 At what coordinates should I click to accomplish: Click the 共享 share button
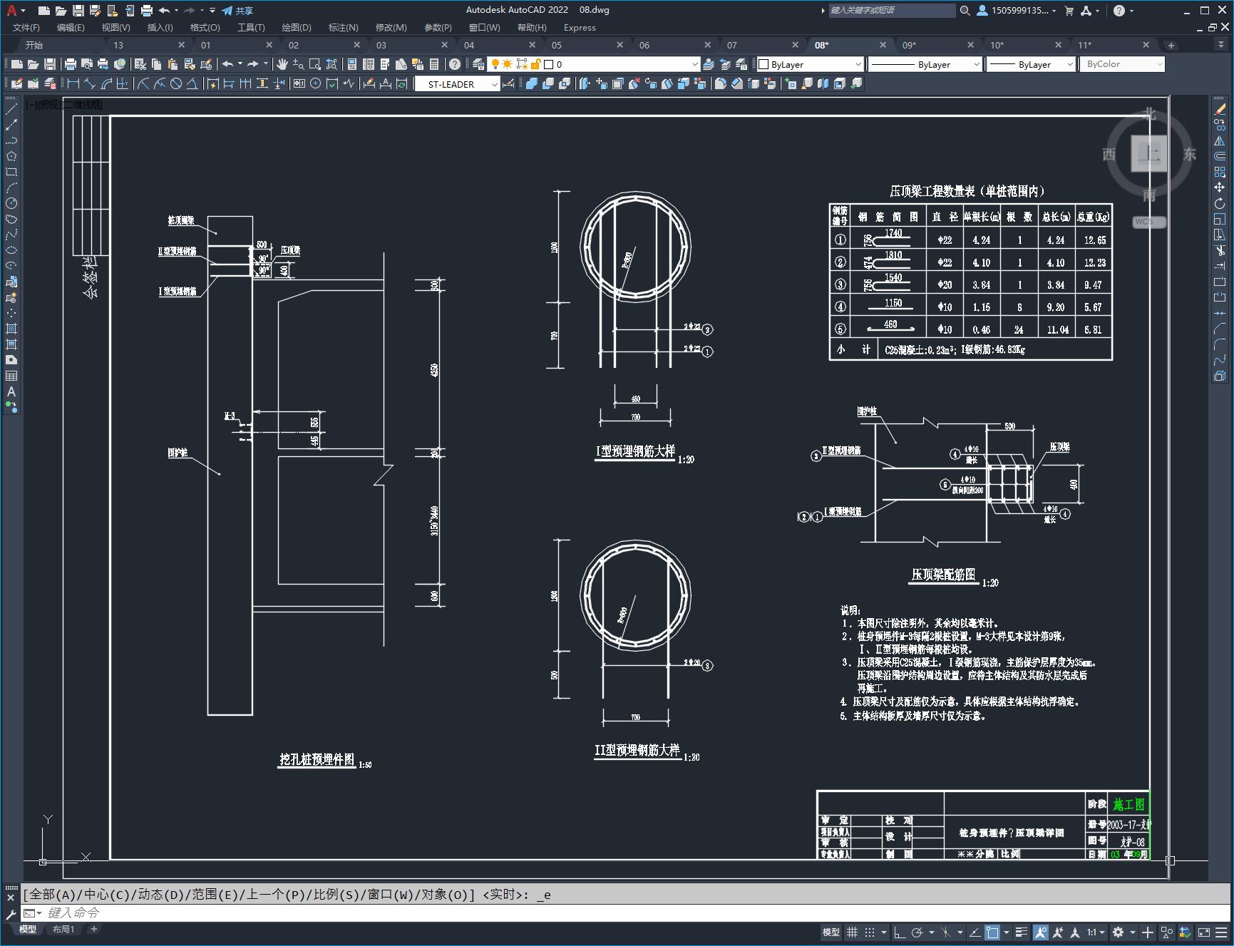237,11
